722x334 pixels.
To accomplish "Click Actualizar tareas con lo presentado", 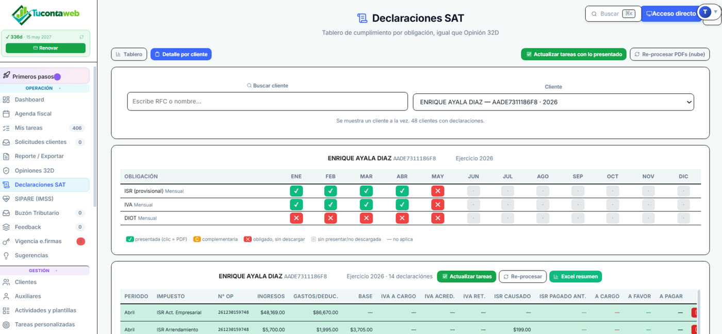I will [x=574, y=54].
